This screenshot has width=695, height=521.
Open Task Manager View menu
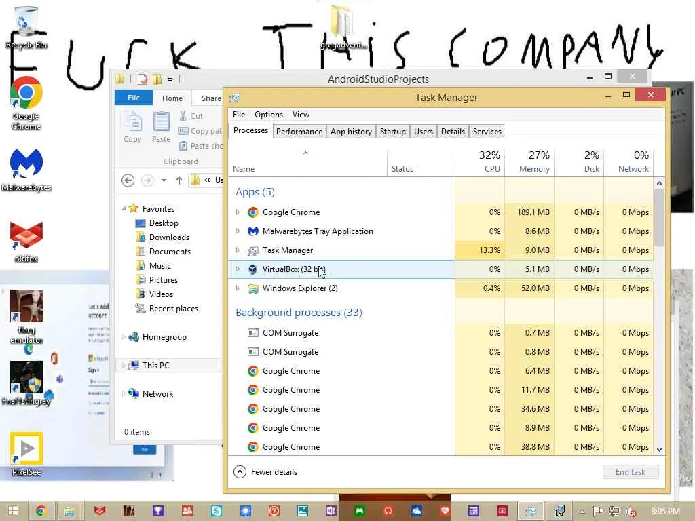(301, 115)
